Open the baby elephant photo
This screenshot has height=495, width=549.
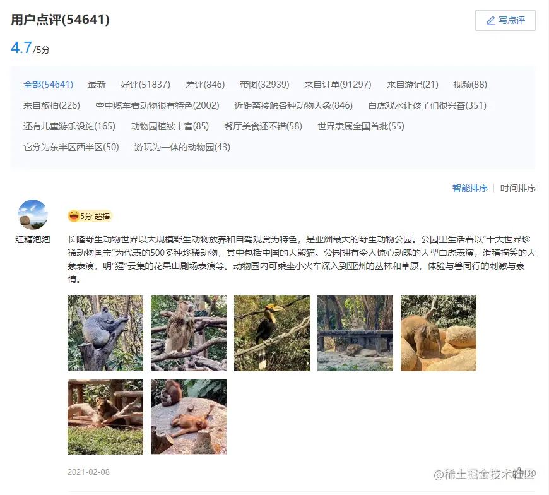(x=439, y=333)
